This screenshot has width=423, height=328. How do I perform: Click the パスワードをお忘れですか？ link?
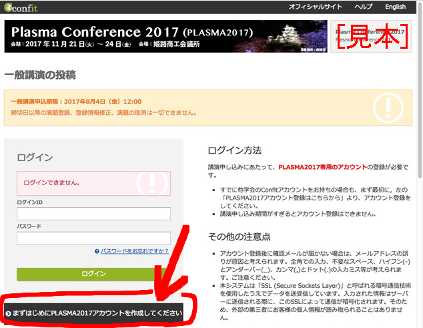(135, 251)
